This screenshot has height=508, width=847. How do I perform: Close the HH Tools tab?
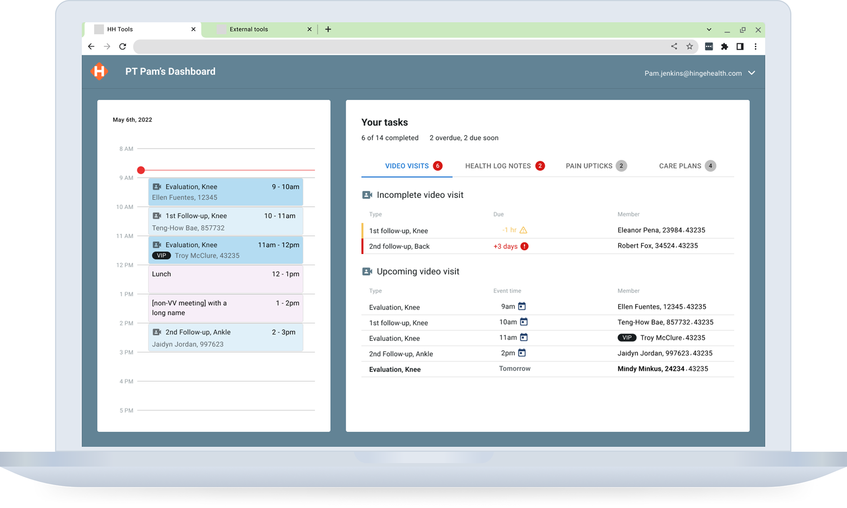point(193,29)
